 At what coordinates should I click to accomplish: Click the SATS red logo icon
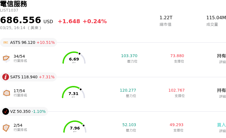coord(6,77)
